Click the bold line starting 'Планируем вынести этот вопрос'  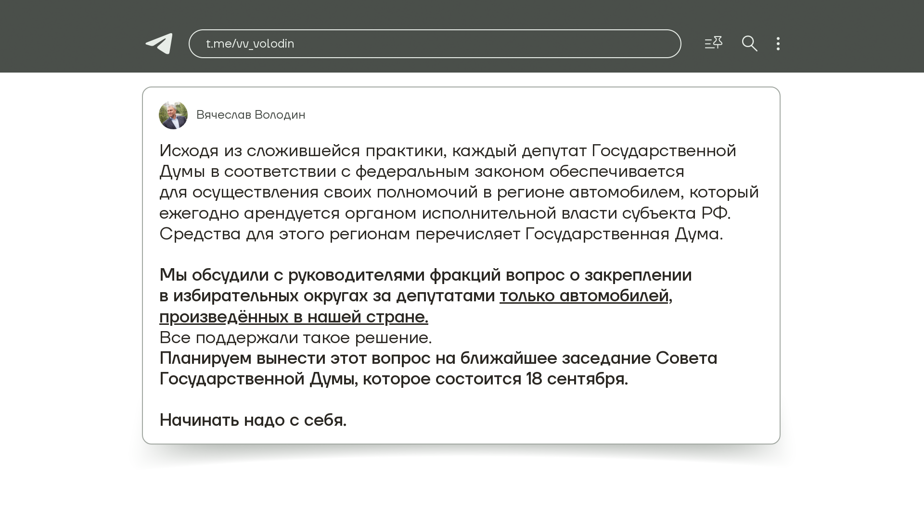tap(438, 358)
